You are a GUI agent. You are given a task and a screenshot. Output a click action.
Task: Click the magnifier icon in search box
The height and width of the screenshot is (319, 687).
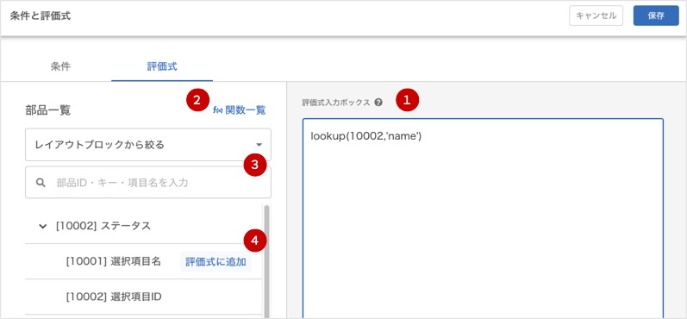41,183
